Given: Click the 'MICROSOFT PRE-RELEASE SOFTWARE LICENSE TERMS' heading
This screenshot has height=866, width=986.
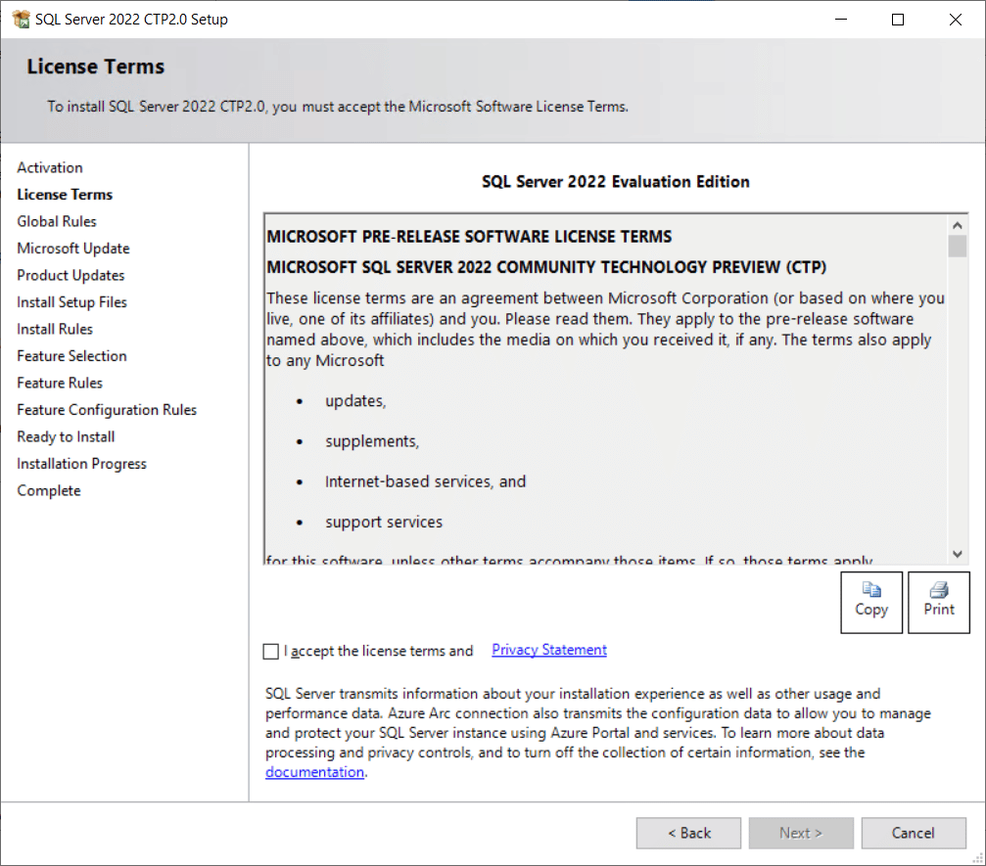Looking at the screenshot, I should tap(469, 237).
